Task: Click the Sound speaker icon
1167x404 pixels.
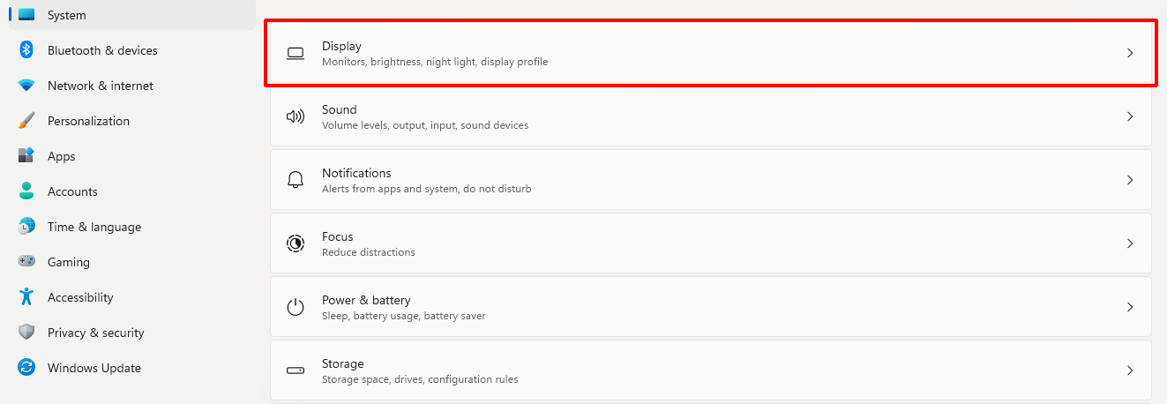Action: tap(295, 116)
